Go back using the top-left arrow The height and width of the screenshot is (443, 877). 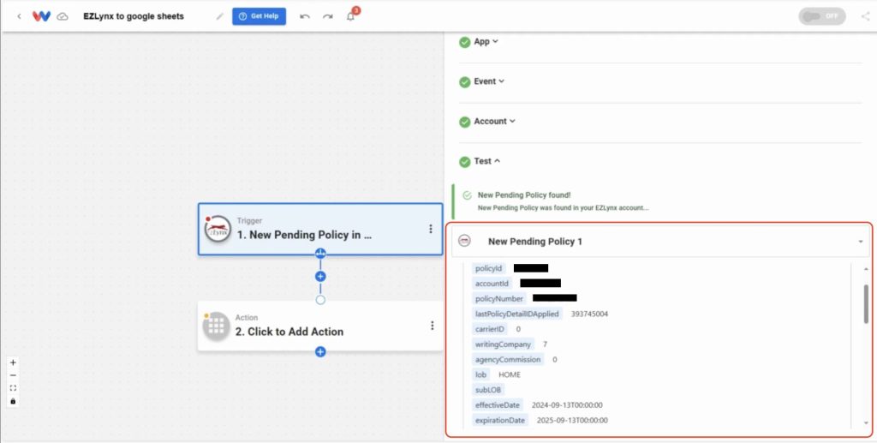point(19,16)
